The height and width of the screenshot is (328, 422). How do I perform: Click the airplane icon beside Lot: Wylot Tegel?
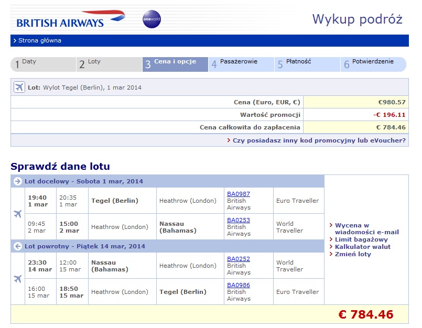click(19, 87)
